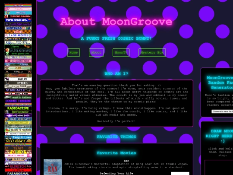Click the LINCOLN badge
Screen dimensions: 233x175
click(x=18, y=64)
